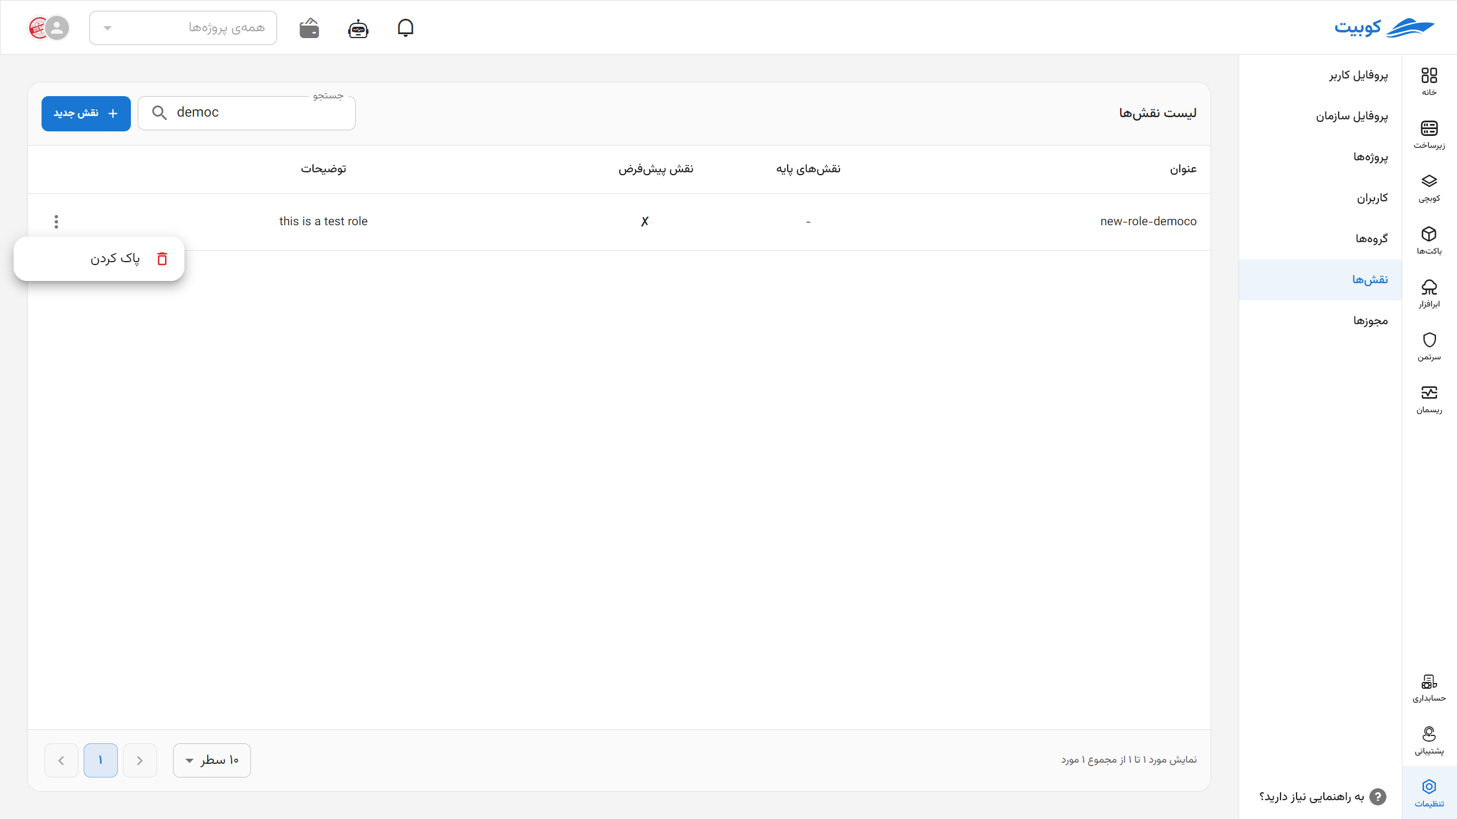Click the help question mark icon
Screen dimensions: 1457x819
point(1377,797)
